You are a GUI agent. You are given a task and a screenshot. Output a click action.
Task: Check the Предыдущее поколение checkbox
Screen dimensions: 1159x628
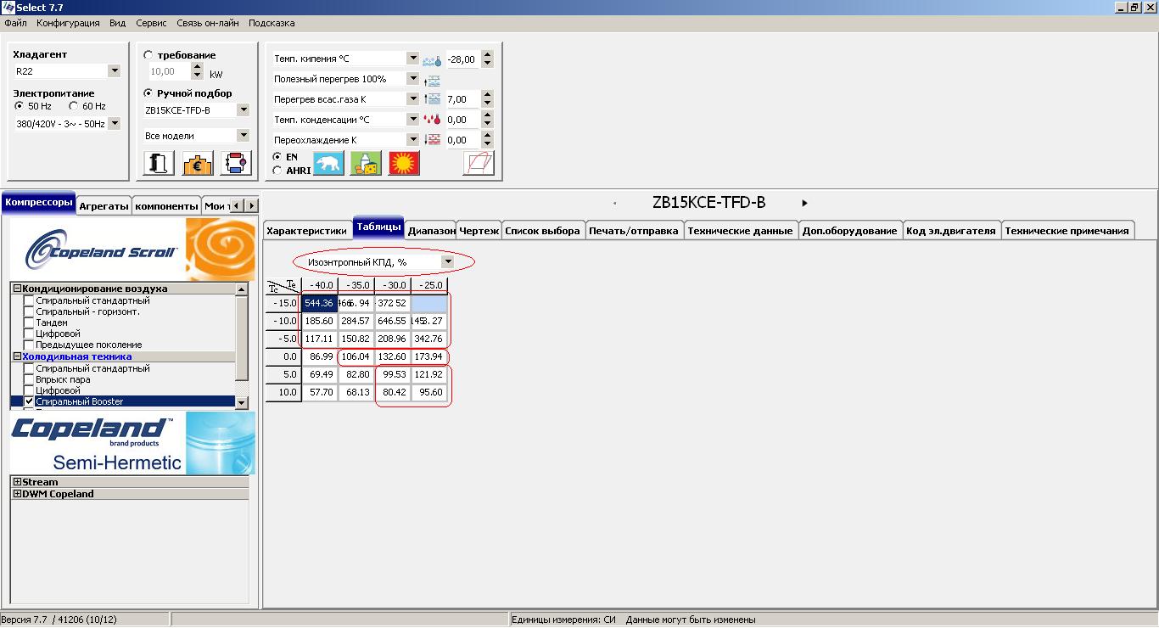click(29, 345)
